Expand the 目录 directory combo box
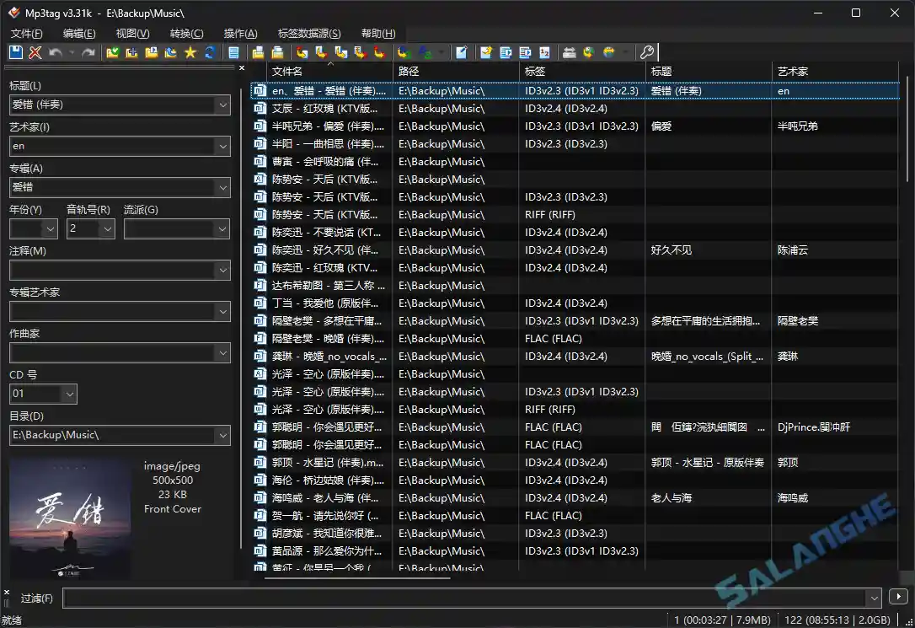The image size is (915, 628). [221, 436]
